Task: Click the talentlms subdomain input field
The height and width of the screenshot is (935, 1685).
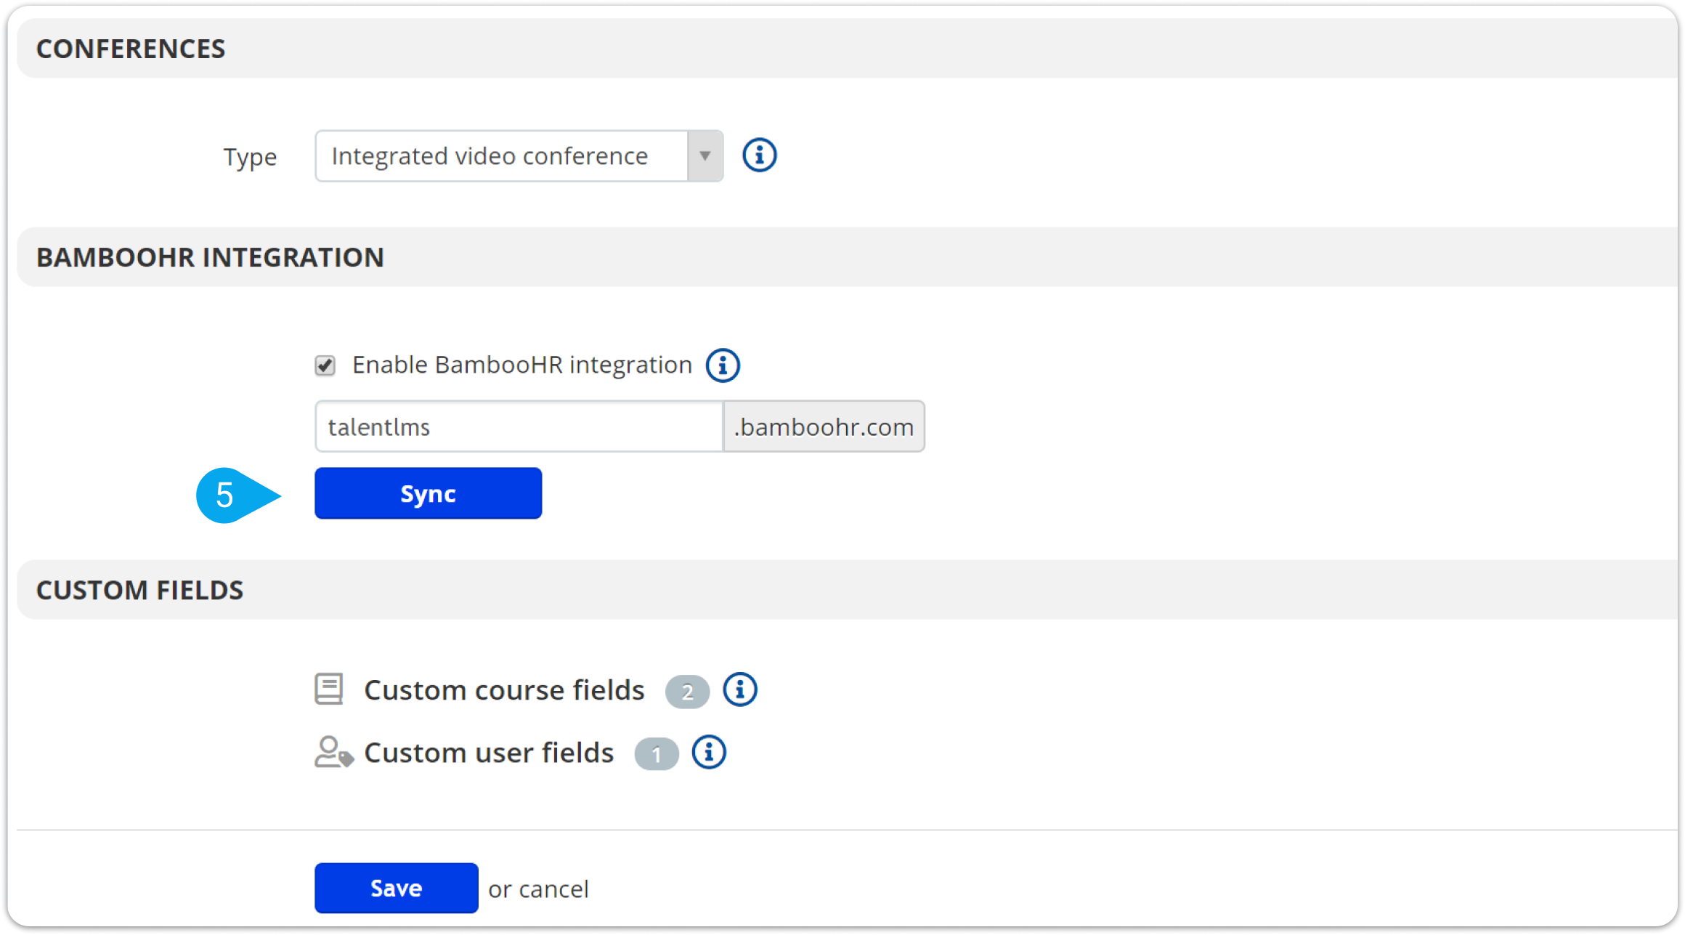Action: pyautogui.click(x=517, y=426)
